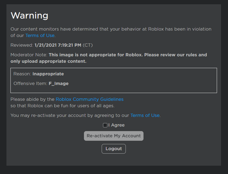The height and width of the screenshot is (174, 228).
Task: Open Terms of Use link in re-activate sentence
Action: coord(145,115)
